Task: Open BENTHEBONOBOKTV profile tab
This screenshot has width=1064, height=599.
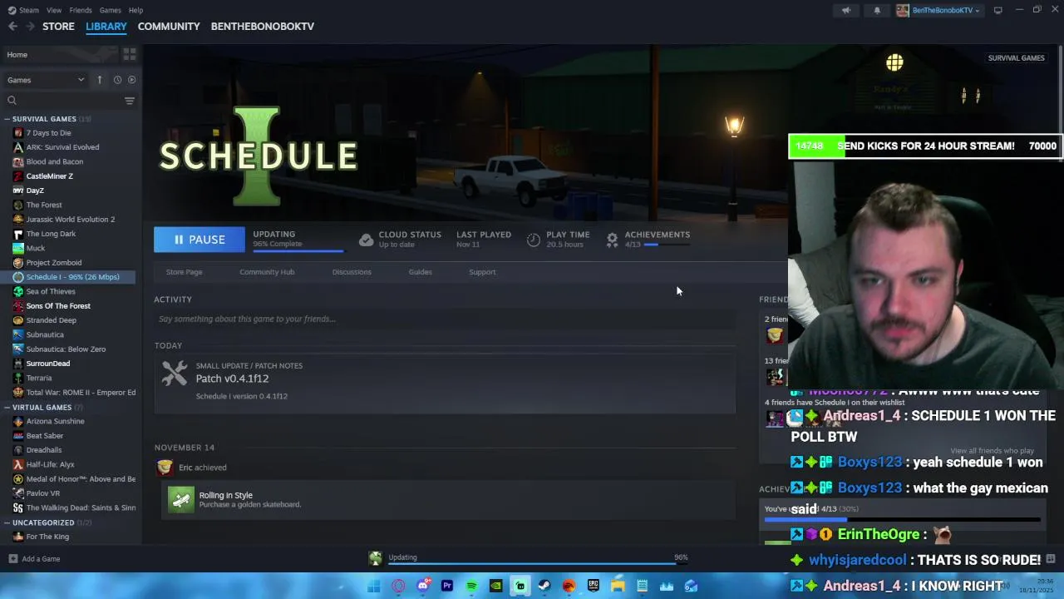Action: pyautogui.click(x=263, y=27)
